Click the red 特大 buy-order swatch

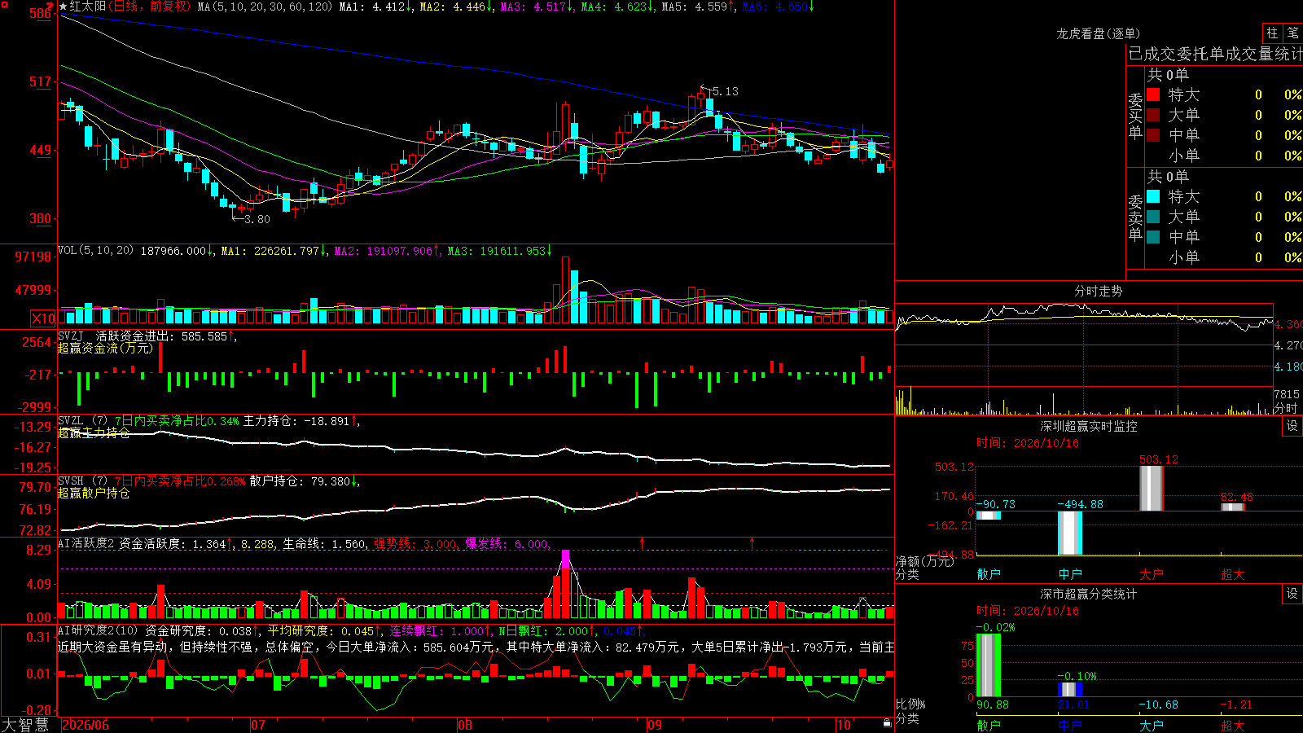1153,94
